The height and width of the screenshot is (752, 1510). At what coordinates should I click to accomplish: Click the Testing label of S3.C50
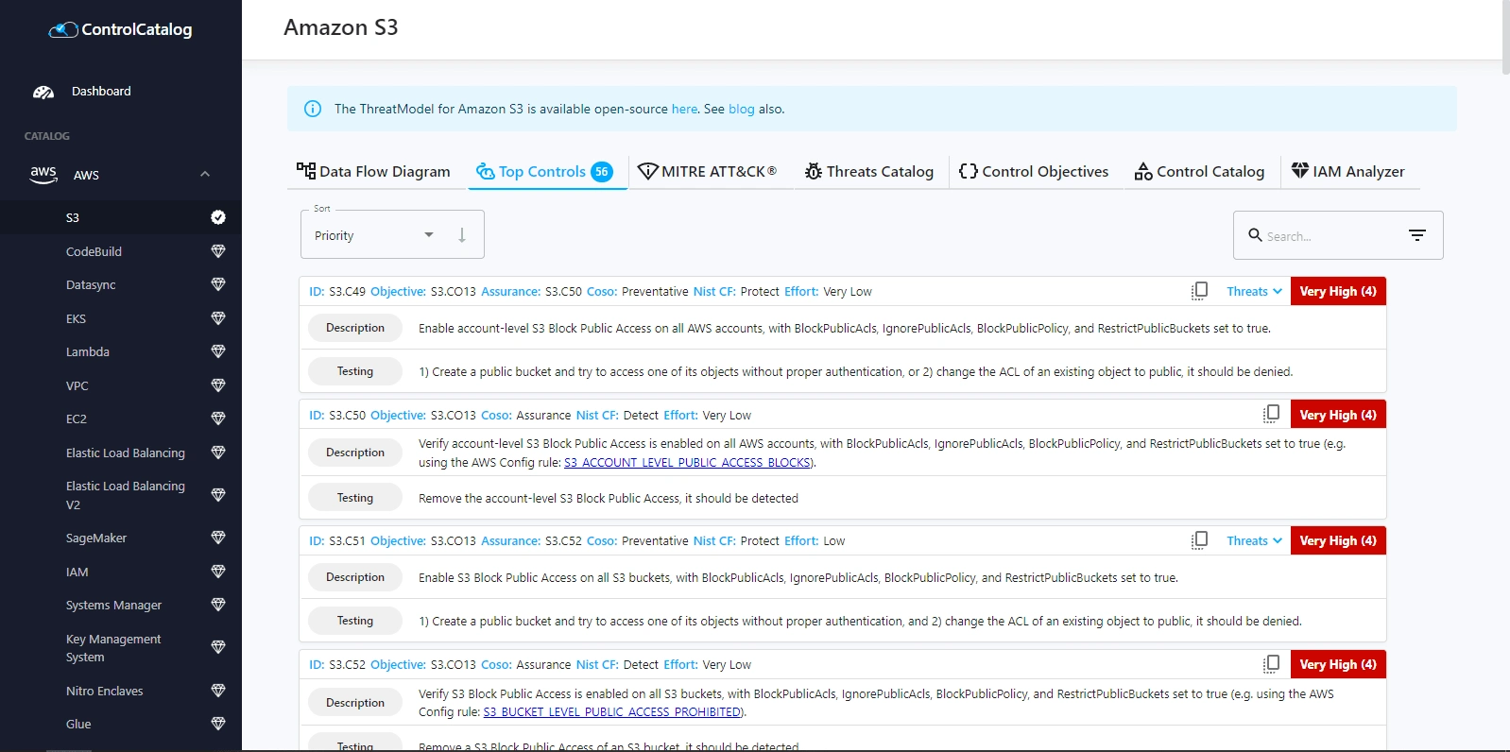point(355,498)
